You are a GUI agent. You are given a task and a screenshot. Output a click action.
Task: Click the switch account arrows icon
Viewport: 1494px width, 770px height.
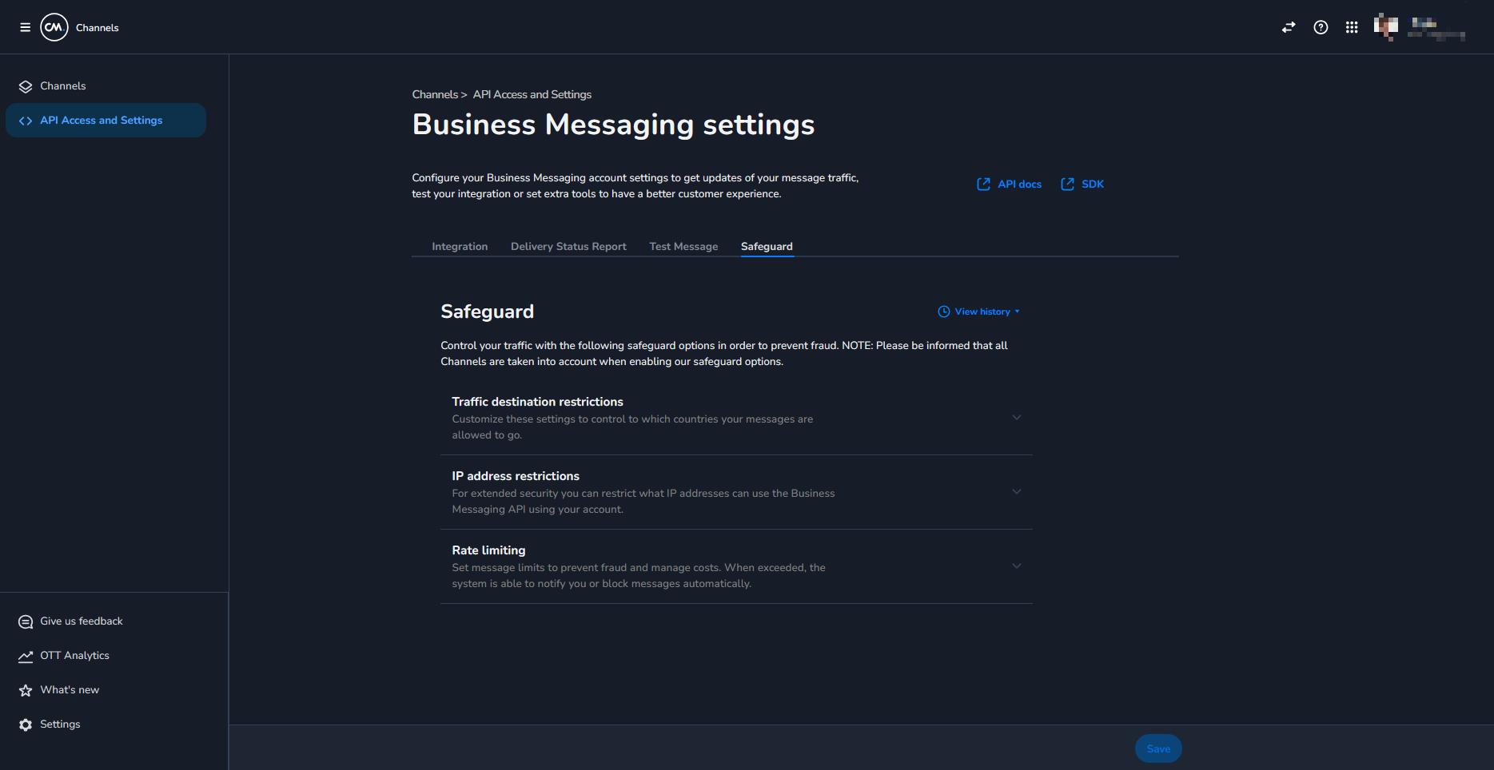1289,27
